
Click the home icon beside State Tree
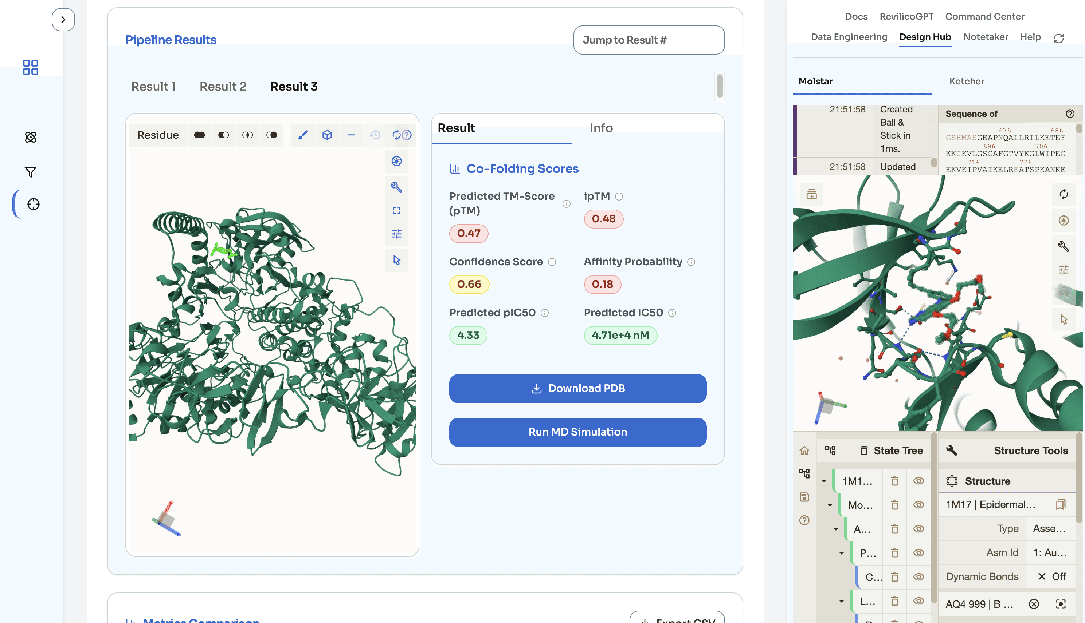804,450
